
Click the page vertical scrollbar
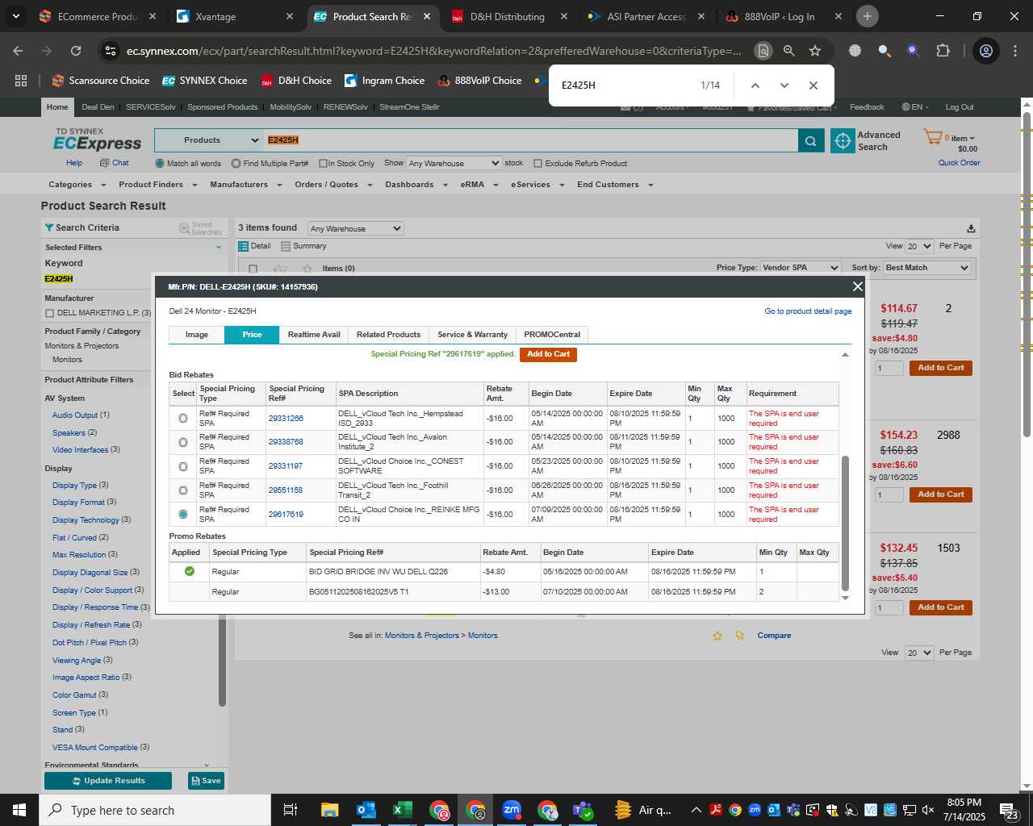click(1027, 274)
